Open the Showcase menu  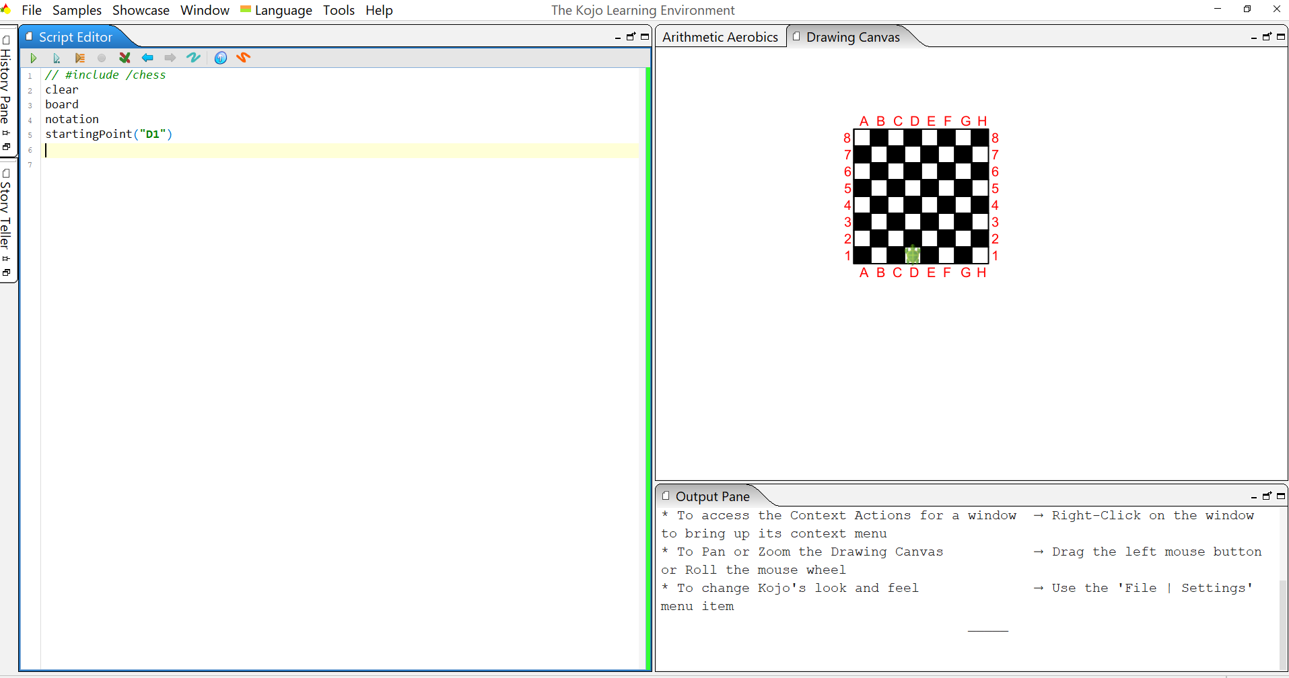[141, 10]
